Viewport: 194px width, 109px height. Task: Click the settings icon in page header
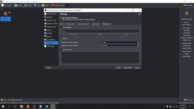pyautogui.click(x=139, y=14)
